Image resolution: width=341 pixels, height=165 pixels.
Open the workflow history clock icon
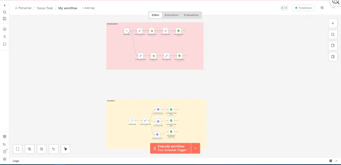[x=322, y=8]
